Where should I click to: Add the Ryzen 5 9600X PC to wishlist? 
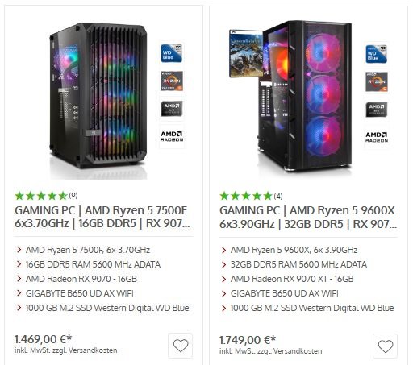click(385, 346)
